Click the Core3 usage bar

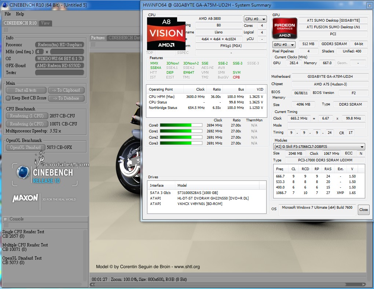(x=181, y=143)
